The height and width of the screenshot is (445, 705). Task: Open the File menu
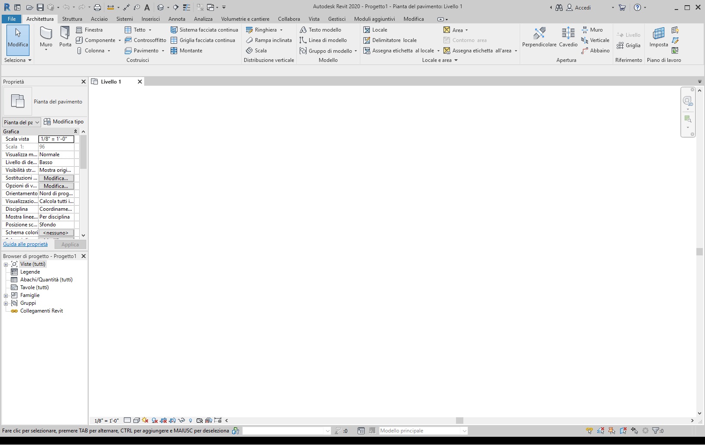point(12,19)
